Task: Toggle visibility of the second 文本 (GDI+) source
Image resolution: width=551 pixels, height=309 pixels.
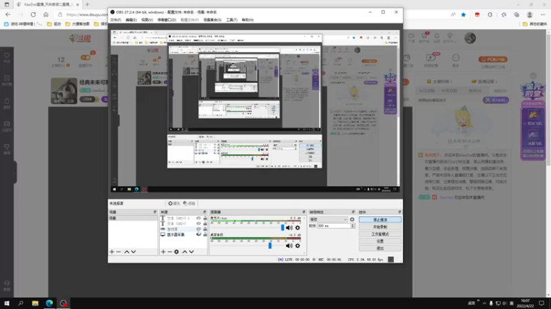Action: click(x=198, y=224)
